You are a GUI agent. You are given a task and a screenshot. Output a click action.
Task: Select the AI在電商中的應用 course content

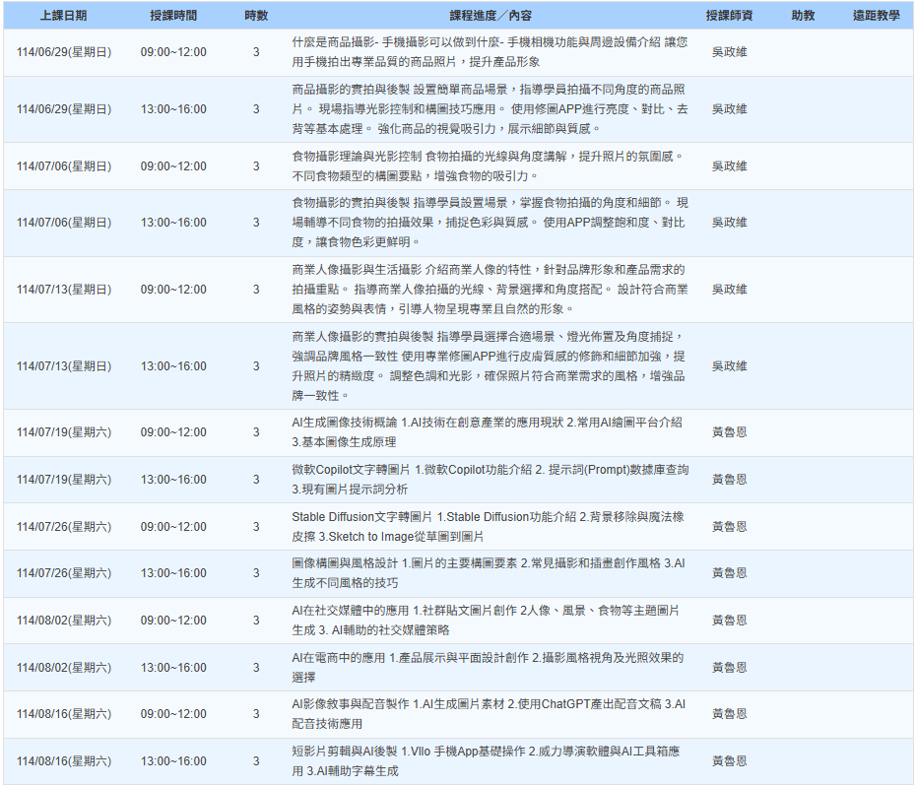coord(490,668)
